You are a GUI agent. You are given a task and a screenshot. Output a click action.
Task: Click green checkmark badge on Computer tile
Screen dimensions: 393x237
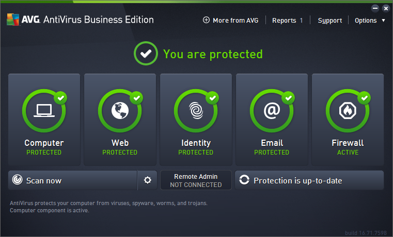point(61,97)
